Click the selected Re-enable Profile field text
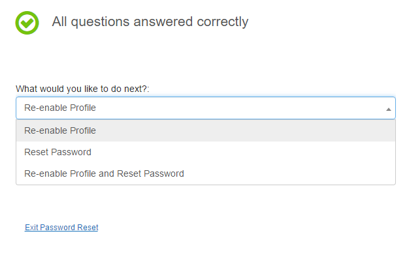 (60, 108)
